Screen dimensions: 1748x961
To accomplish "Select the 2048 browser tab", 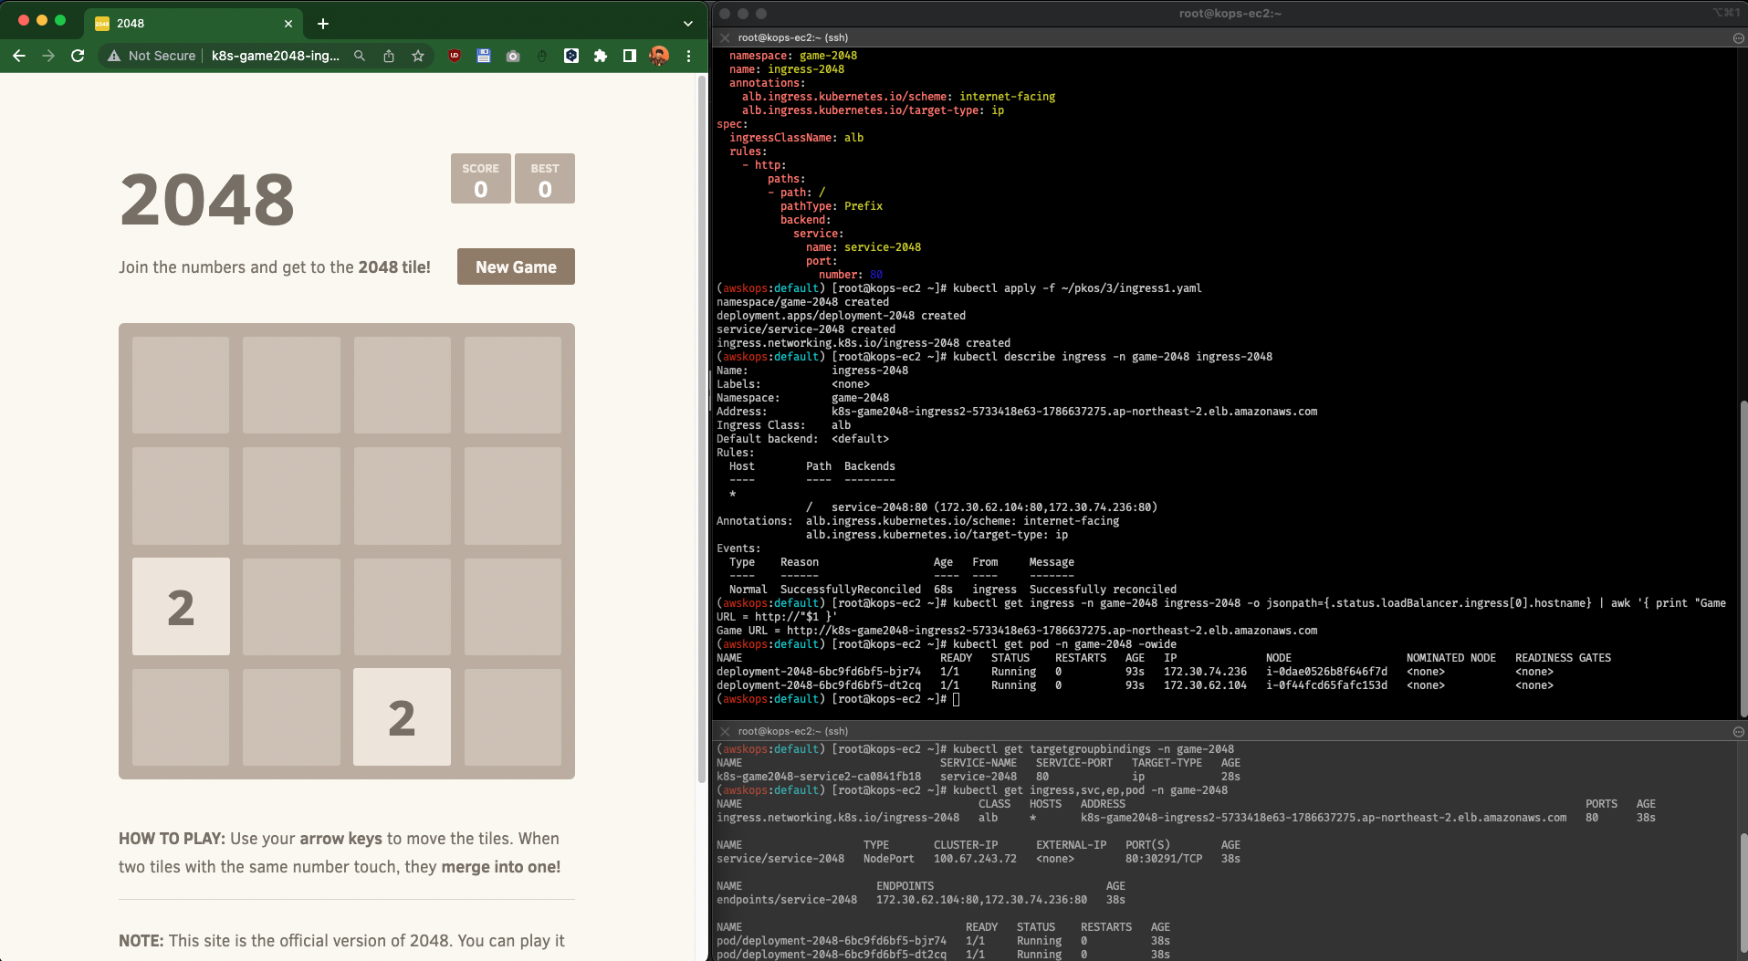I will pos(194,24).
